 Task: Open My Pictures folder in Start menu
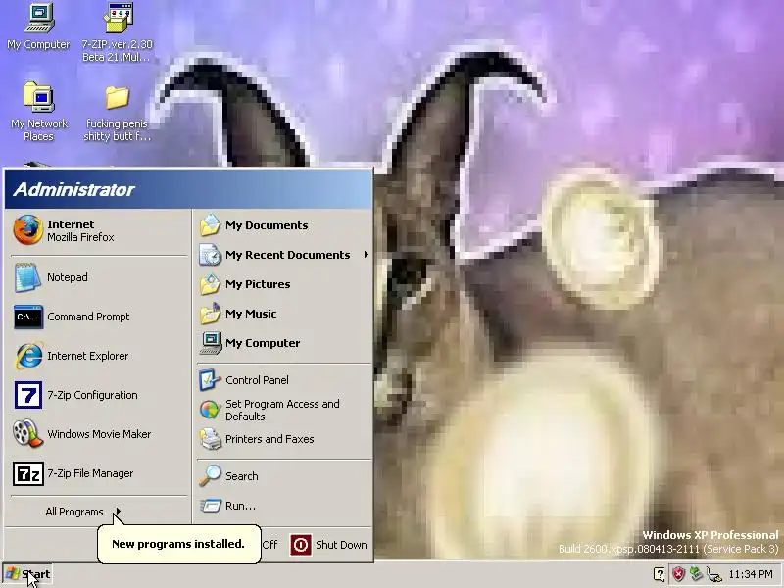[284, 284]
